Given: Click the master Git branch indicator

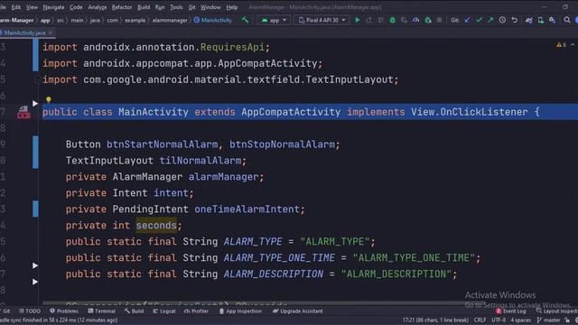Looking at the screenshot, I should (x=548, y=320).
